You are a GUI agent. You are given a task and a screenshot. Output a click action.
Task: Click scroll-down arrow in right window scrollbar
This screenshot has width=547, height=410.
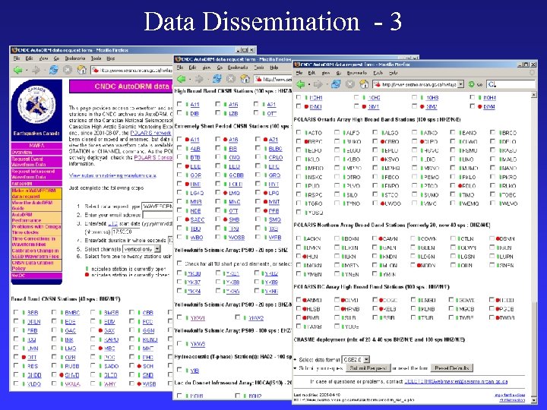click(533, 400)
